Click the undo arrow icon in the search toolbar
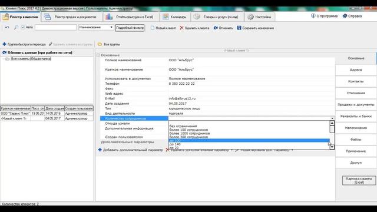 7,28
